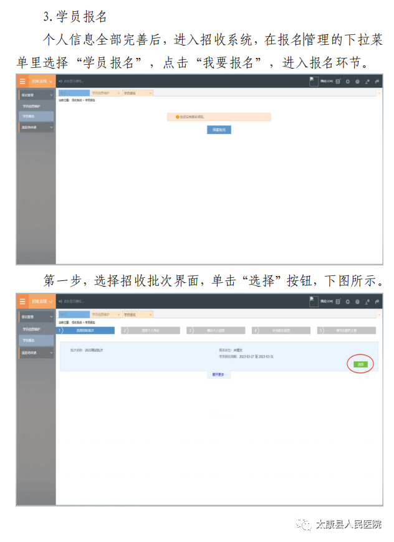Click the announcement speaker icon in the upper screenshot
Image resolution: width=394 pixels, height=542 pixels.
click(60, 81)
